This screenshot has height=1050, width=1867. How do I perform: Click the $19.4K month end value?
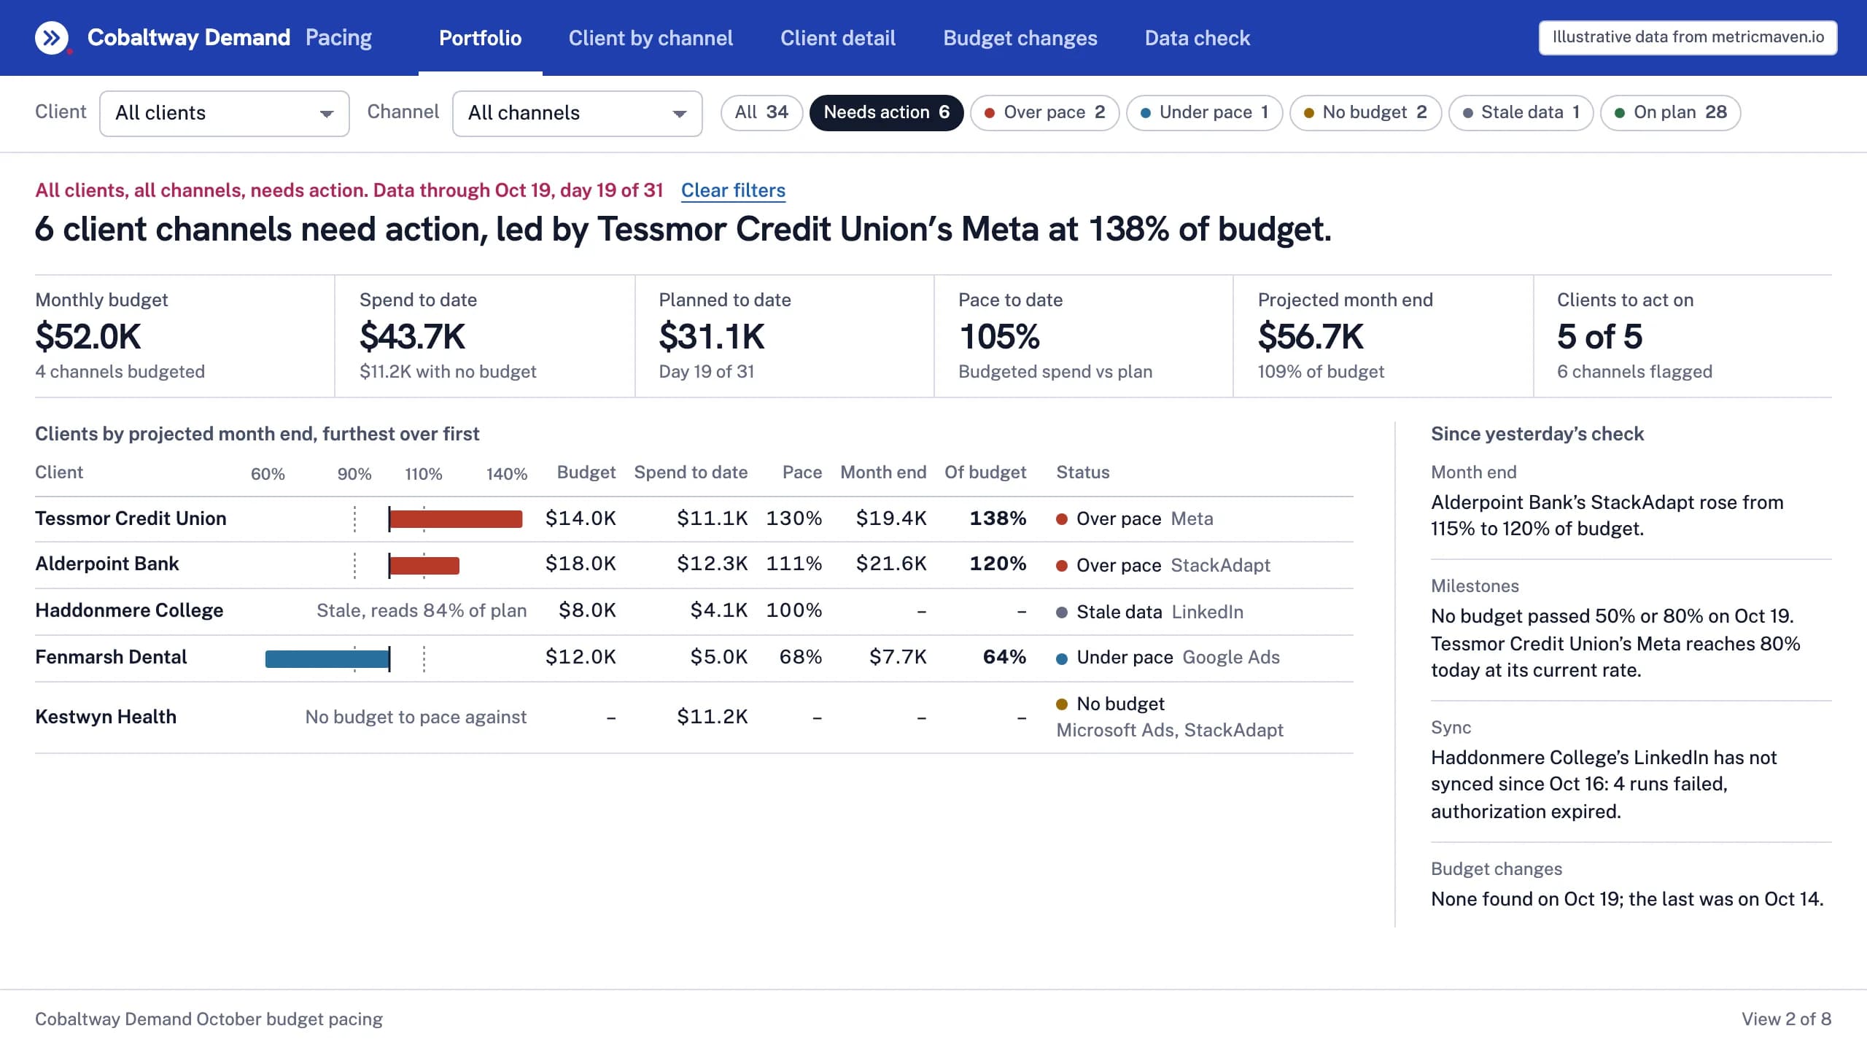(x=891, y=518)
